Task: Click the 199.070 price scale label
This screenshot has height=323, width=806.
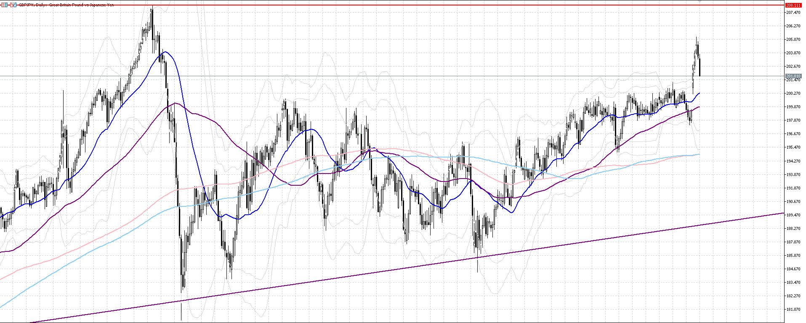Action: [x=793, y=107]
